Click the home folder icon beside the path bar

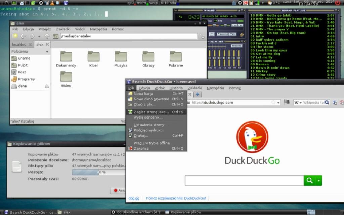tap(55, 36)
